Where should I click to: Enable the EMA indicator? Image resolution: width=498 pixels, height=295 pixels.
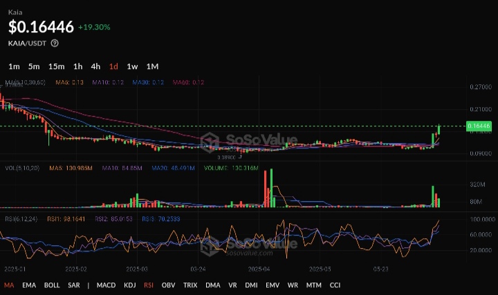point(28,285)
